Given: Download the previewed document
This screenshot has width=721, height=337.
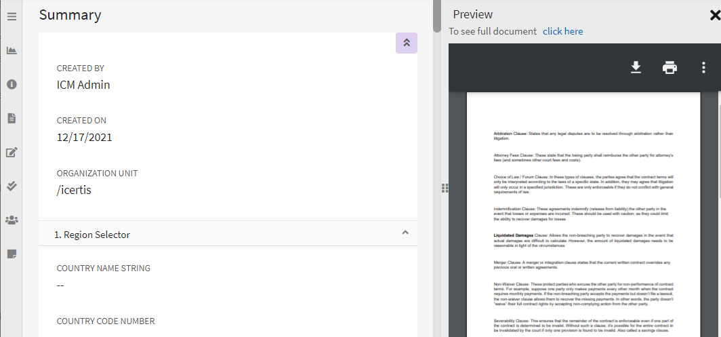Looking at the screenshot, I should 636,67.
